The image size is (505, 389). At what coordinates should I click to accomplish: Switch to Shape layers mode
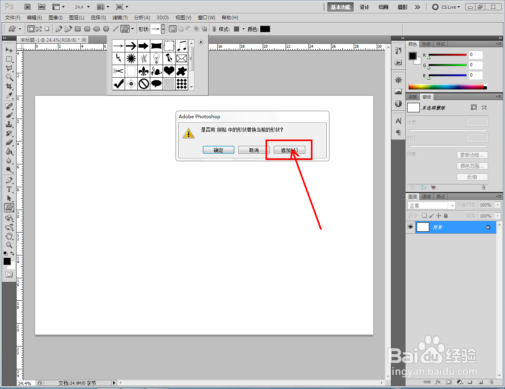pos(31,29)
